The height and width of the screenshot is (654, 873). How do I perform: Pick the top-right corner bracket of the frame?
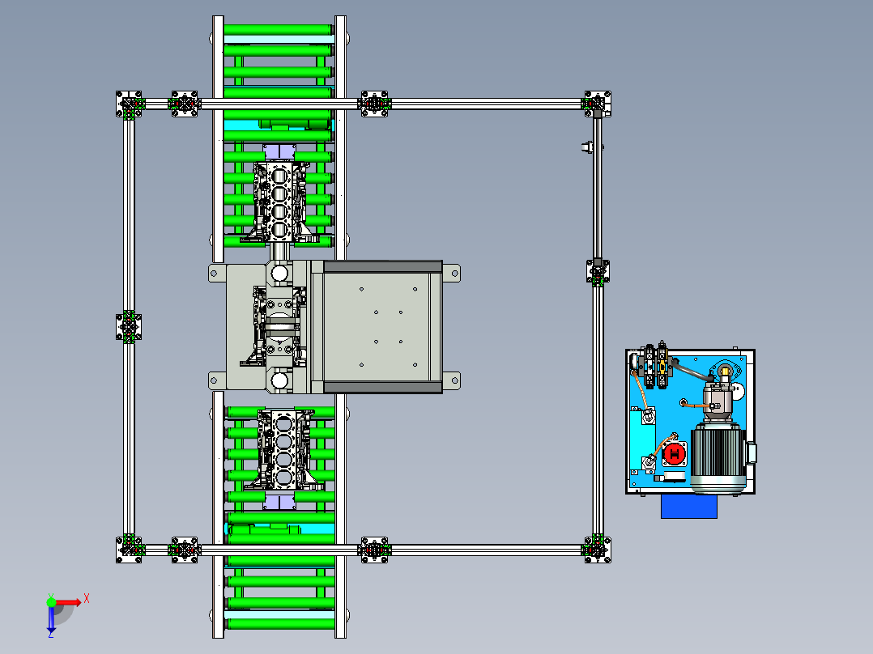coord(598,104)
